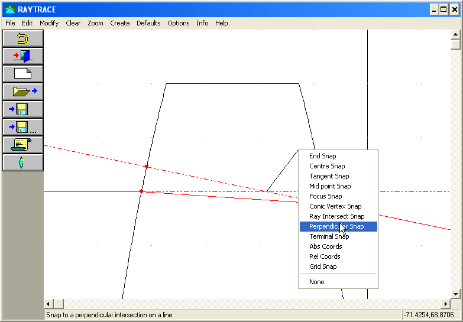
Task: Click the lens tool toolbar button
Action: 22,162
